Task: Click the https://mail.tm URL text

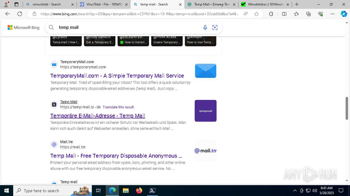Action: point(73,147)
